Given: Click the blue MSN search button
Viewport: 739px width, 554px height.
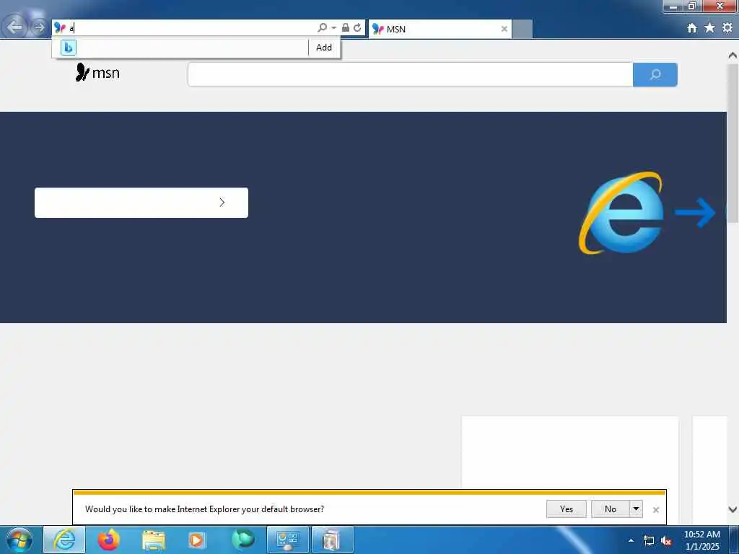Looking at the screenshot, I should tap(655, 74).
